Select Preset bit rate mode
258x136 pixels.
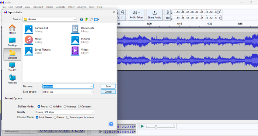[39, 106]
